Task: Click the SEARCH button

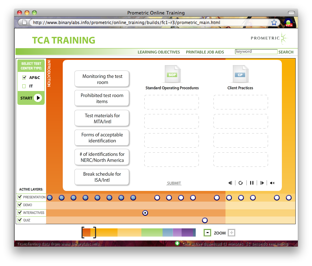Action: point(286,52)
